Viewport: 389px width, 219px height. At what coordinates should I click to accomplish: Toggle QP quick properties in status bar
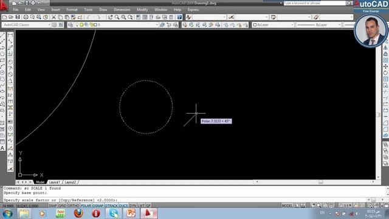click(x=148, y=206)
